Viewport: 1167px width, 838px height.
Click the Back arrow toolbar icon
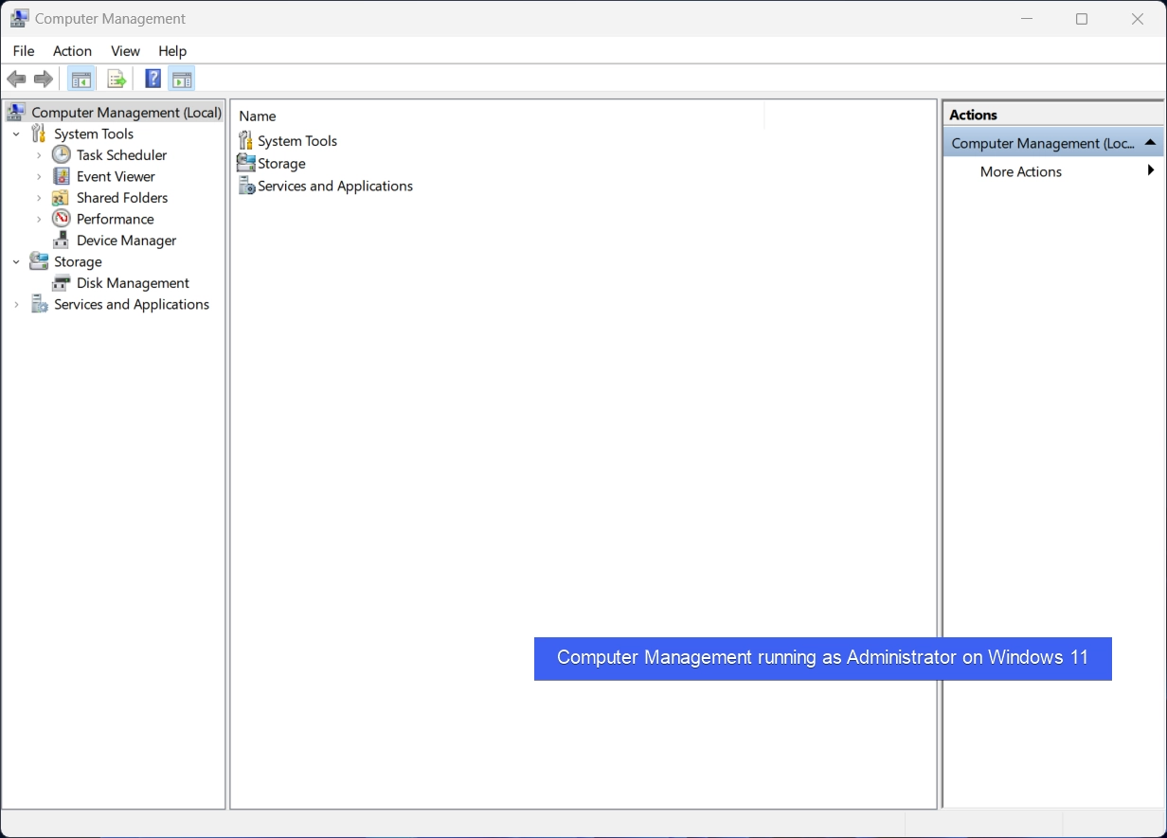coord(16,80)
